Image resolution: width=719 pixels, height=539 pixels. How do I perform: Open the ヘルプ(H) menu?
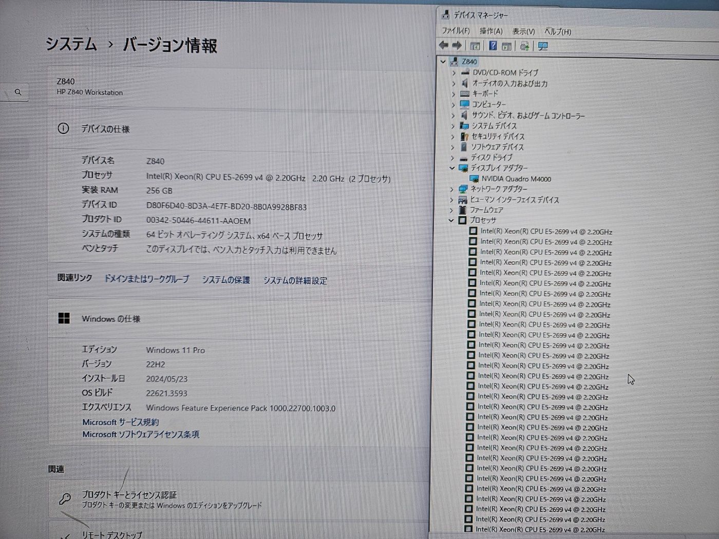(x=558, y=32)
